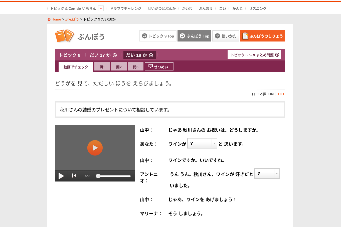Click arrow icon on だい 17 か

(x=115, y=55)
